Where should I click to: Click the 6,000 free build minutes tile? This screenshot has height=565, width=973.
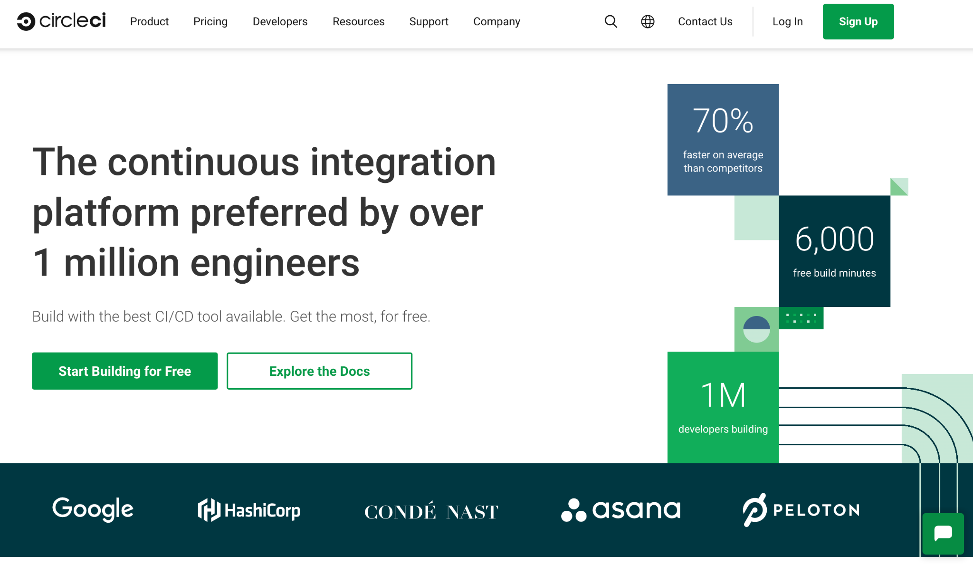tap(834, 251)
